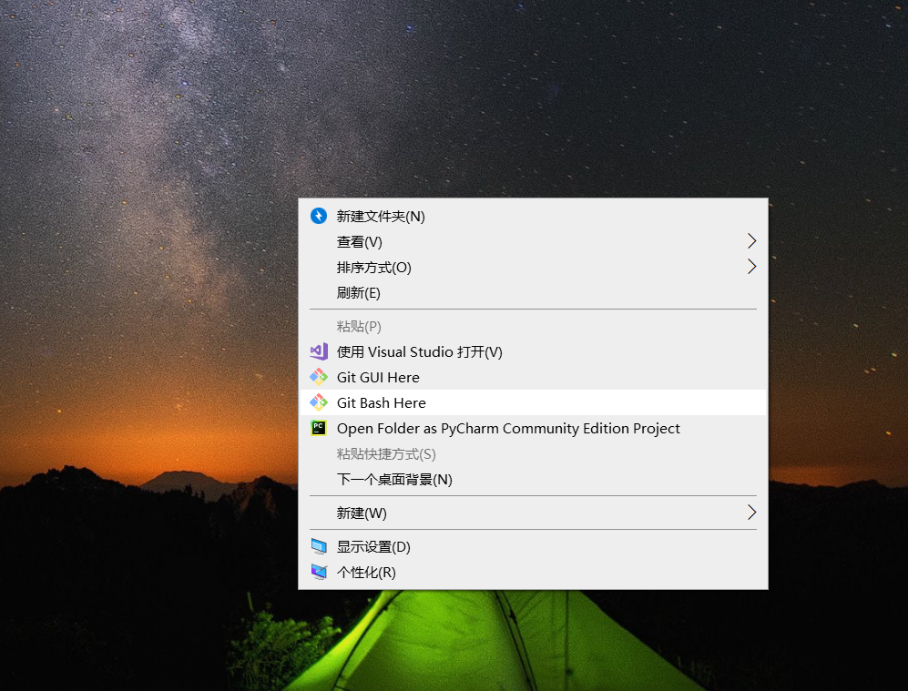Select the greyed 粘贴快捷方式(S) entry
Screen dimensions: 908x691
[x=533, y=453]
